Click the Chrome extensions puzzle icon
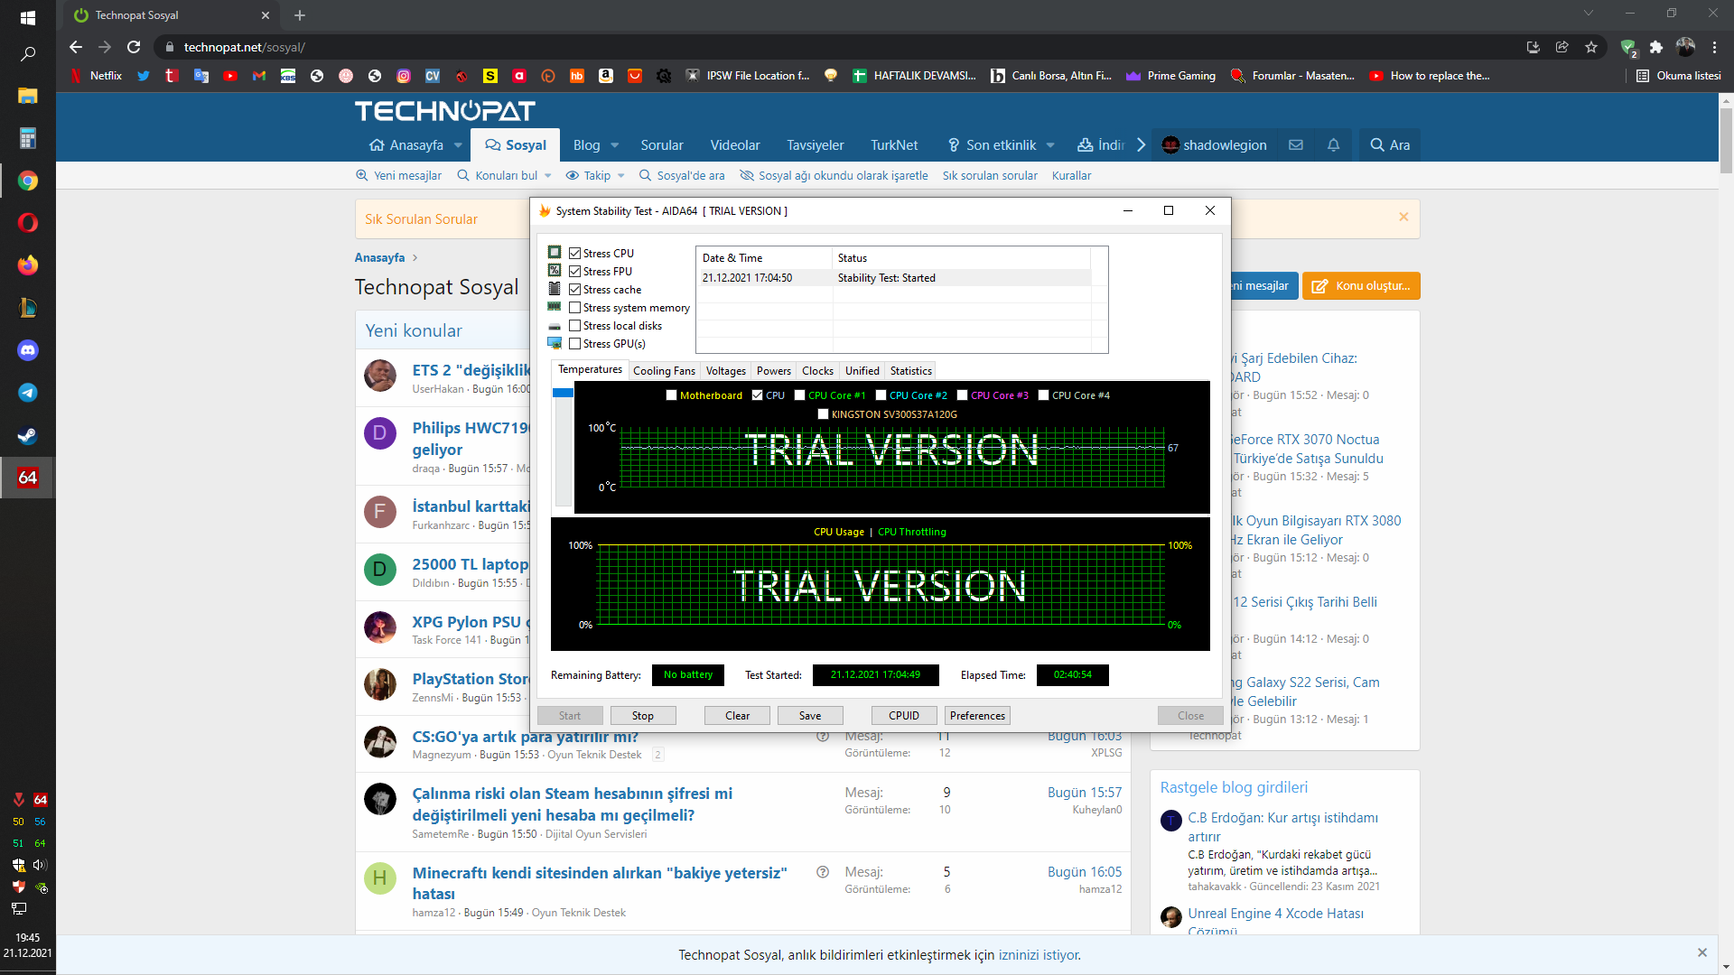This screenshot has width=1734, height=975. click(1656, 47)
